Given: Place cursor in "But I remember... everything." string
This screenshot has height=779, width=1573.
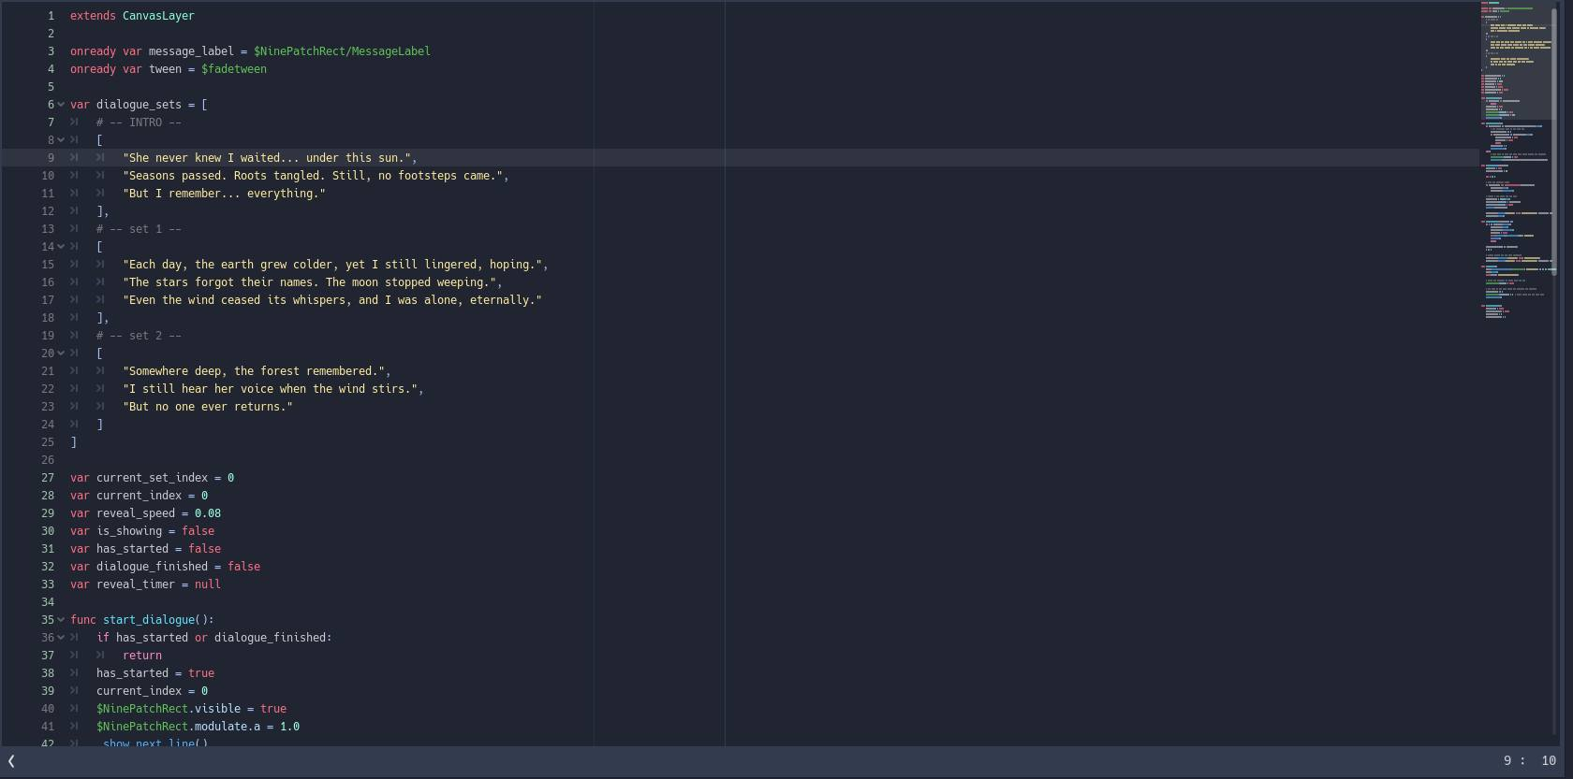Looking at the screenshot, I should click(225, 194).
